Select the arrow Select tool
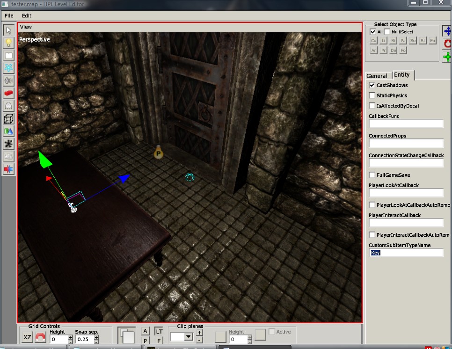Screen dimensions: 452x349 pos(8,31)
